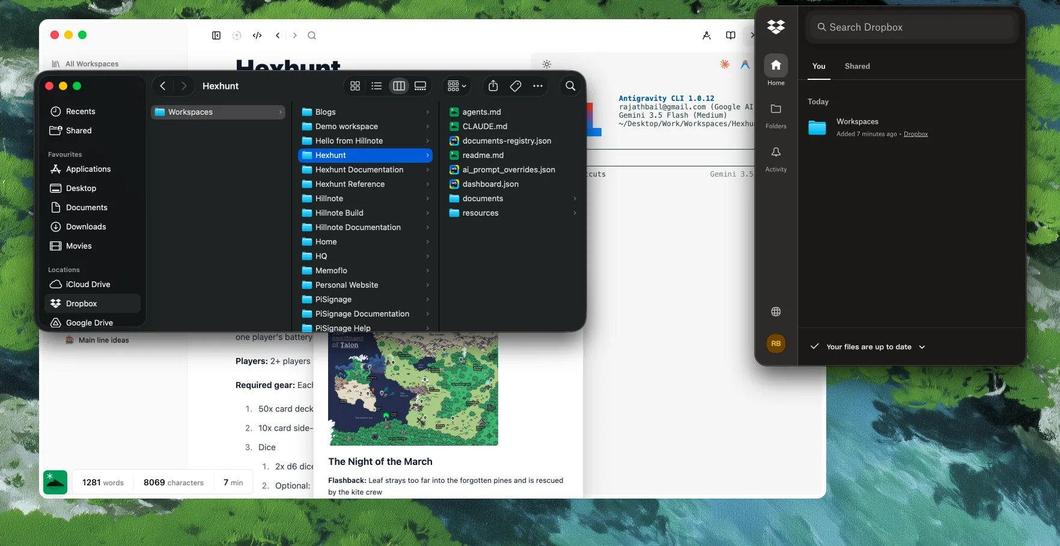This screenshot has height=546, width=1060.
Task: Click the 1281 words counter
Action: click(x=103, y=482)
